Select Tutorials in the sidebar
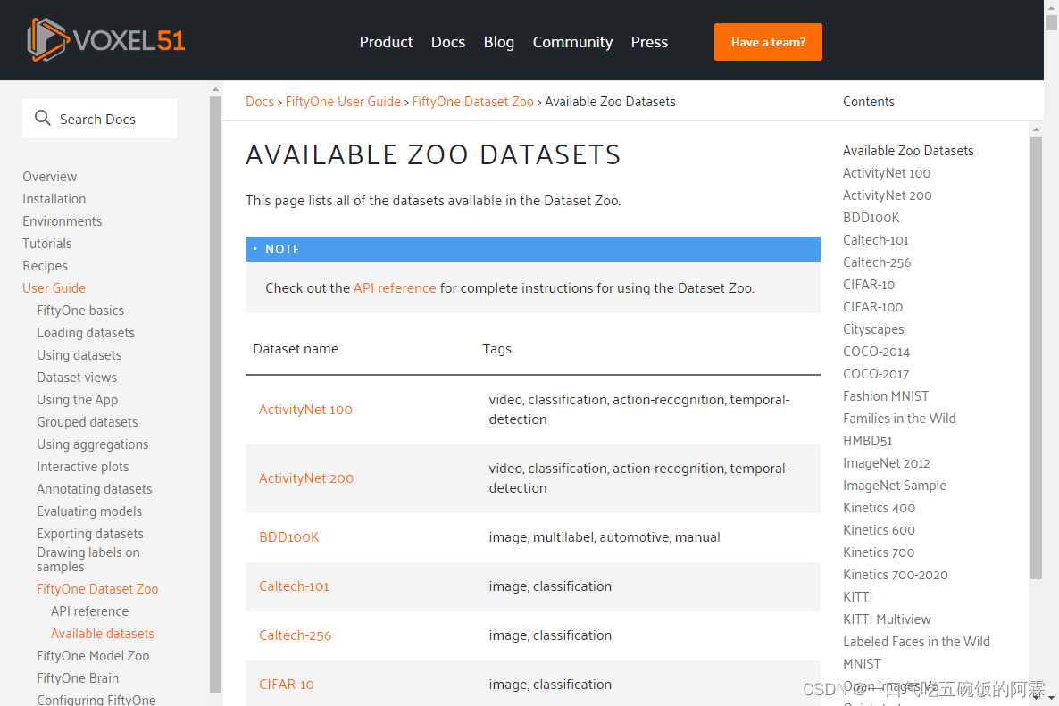The height and width of the screenshot is (706, 1059). coord(46,243)
